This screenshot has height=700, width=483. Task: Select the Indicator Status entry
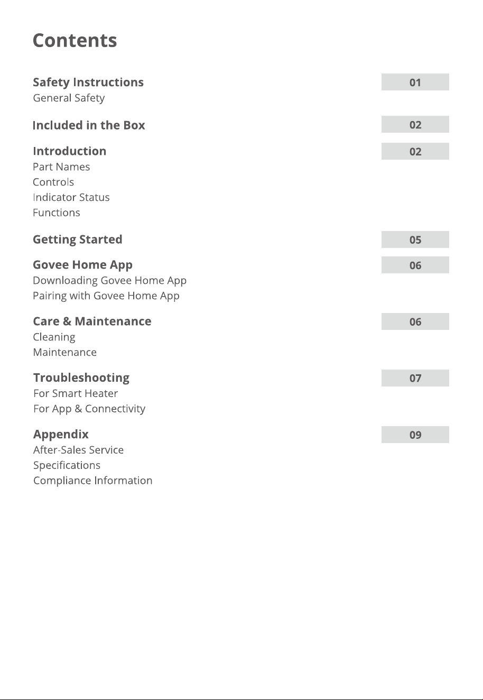pos(71,197)
